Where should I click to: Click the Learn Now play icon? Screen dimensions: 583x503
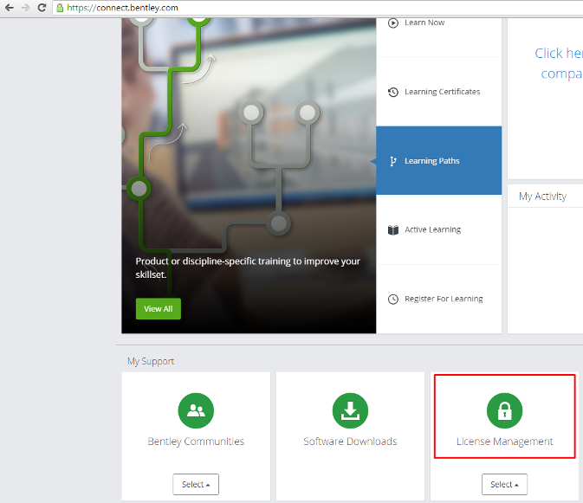click(x=393, y=23)
